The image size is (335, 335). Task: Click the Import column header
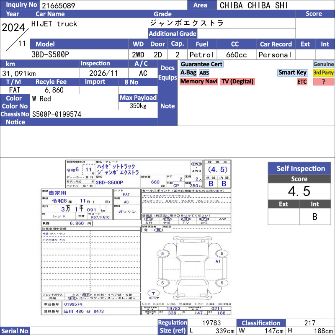point(95,82)
